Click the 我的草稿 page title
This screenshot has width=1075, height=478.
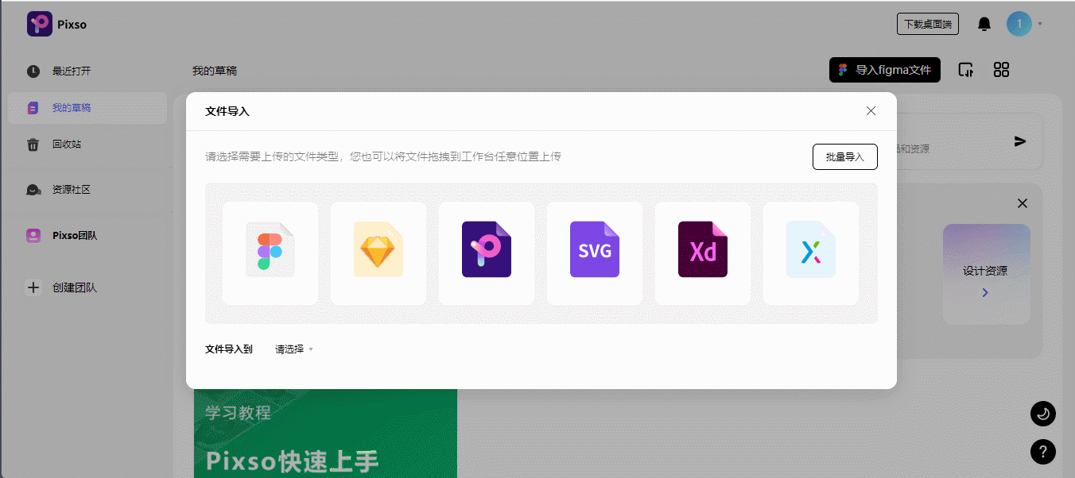point(215,71)
